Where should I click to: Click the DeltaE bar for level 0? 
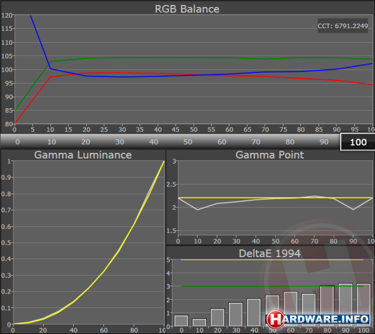(181, 320)
